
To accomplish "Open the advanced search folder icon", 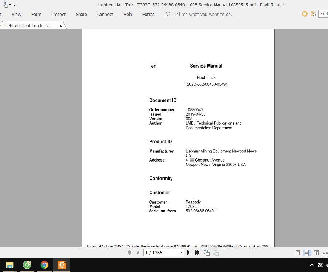I will point(313,14).
